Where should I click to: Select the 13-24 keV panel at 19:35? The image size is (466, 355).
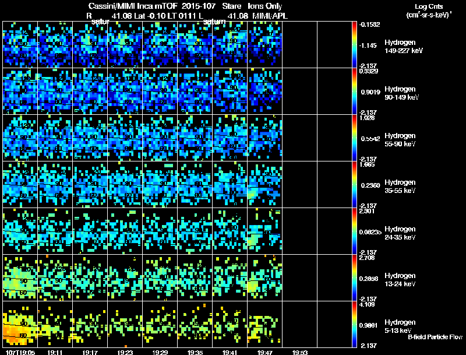pos(195,278)
